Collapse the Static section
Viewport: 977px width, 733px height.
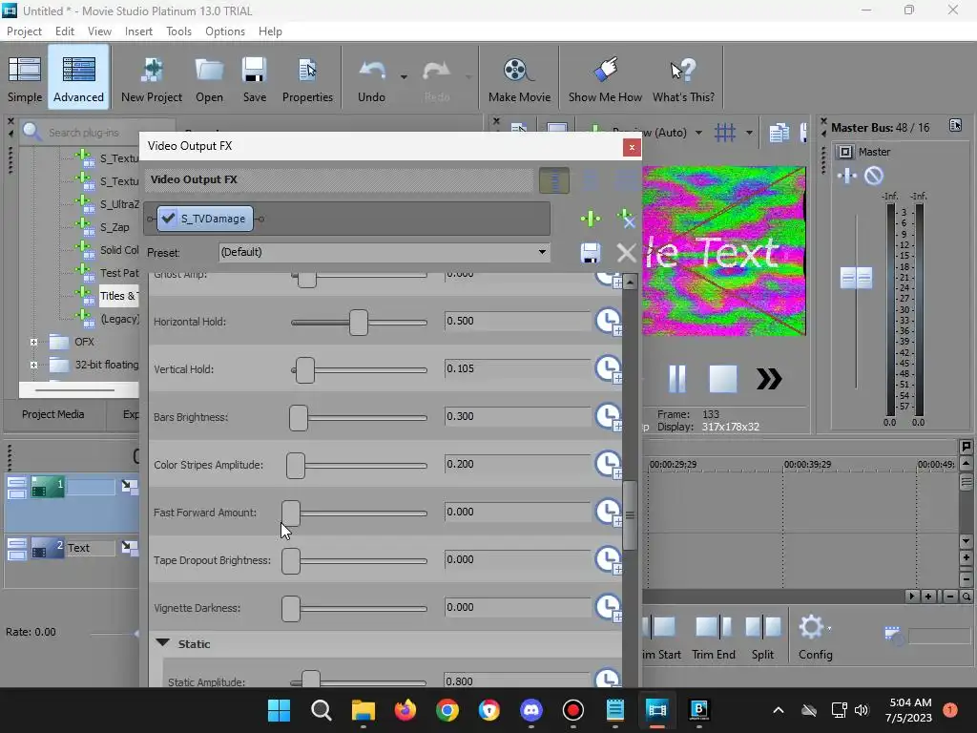162,643
